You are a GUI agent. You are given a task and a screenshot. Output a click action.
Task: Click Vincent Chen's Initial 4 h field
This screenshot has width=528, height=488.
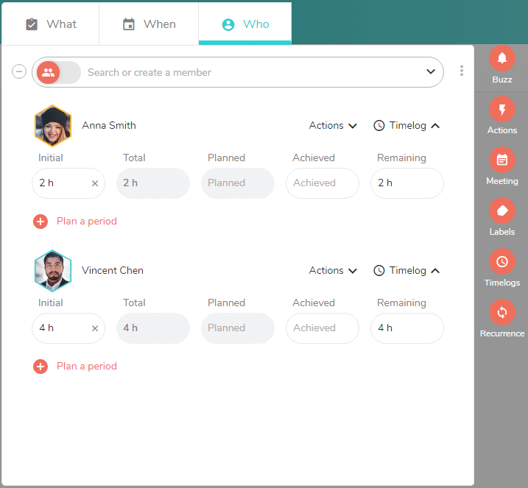pyautogui.click(x=68, y=328)
